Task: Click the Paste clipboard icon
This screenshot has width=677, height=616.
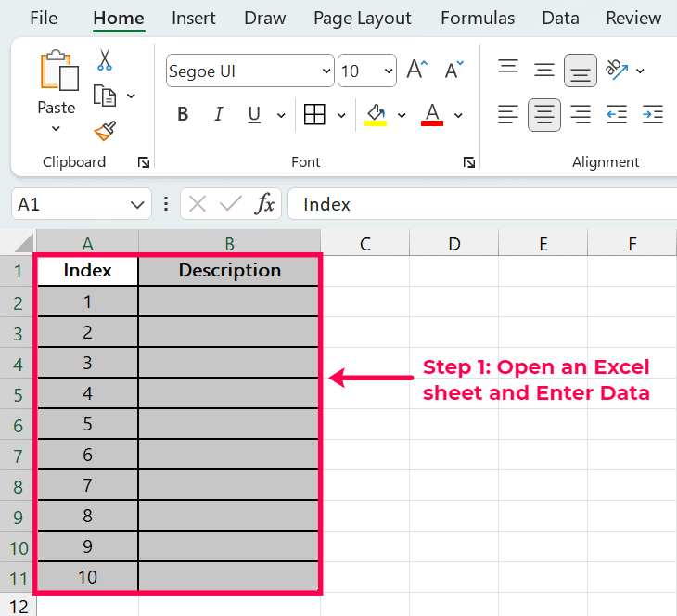Action: coord(59,70)
